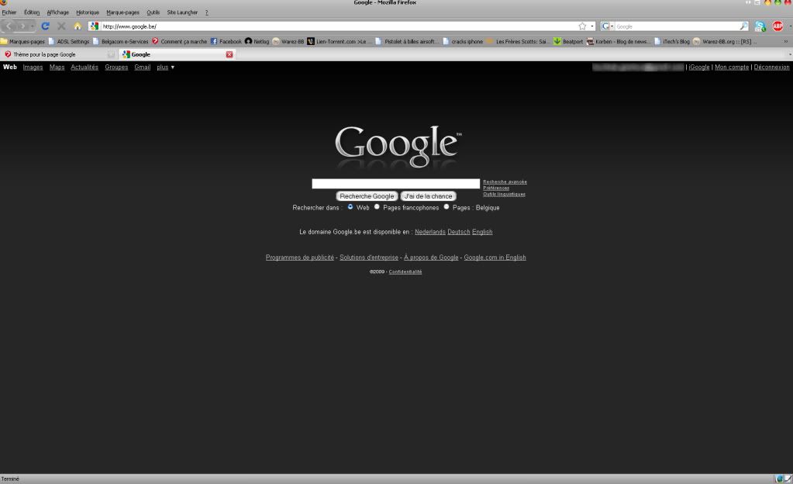Select the Pages : Belgique radio button
The width and height of the screenshot is (793, 484).
tap(446, 207)
